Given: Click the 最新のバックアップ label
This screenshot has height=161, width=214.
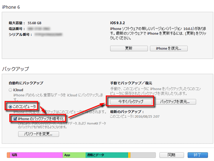Looking at the screenshot, I should pos(127,112).
